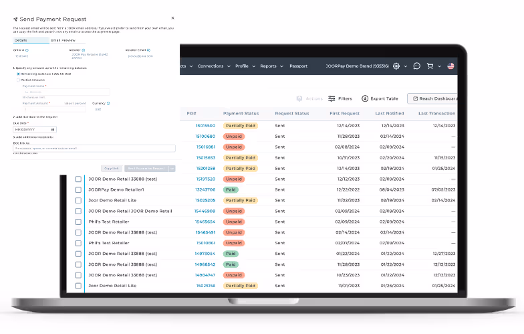Open the Reports menu
Viewport: 524px width, 334px height.
point(269,66)
